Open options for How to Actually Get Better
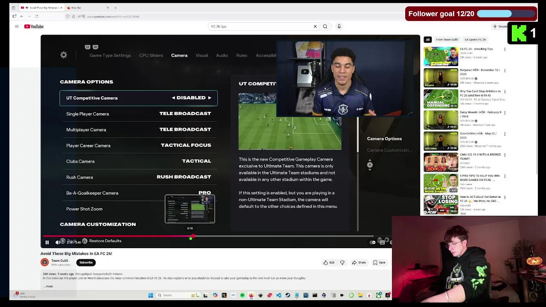 (x=505, y=197)
